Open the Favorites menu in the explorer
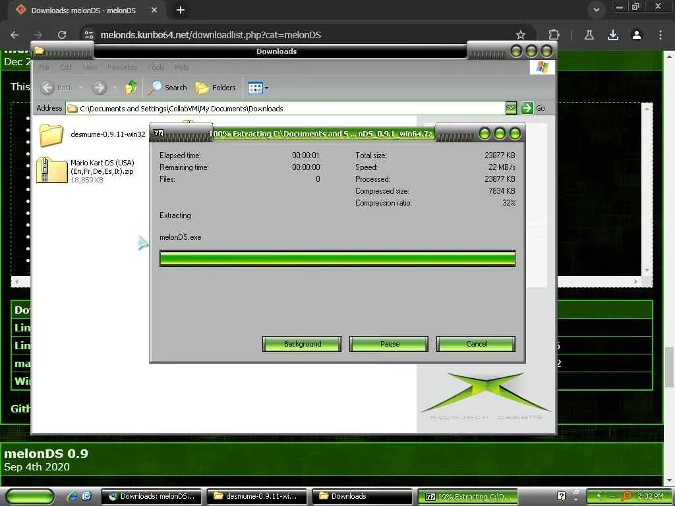 [x=122, y=67]
